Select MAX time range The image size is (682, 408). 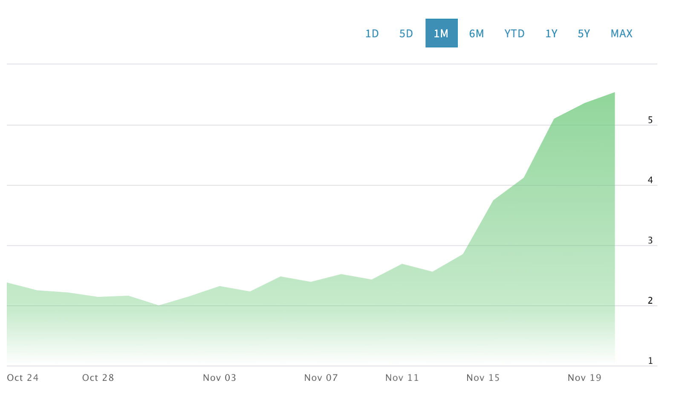pyautogui.click(x=621, y=33)
